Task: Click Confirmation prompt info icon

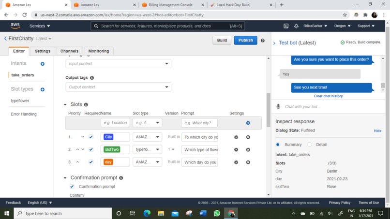Action: pyautogui.click(x=121, y=178)
